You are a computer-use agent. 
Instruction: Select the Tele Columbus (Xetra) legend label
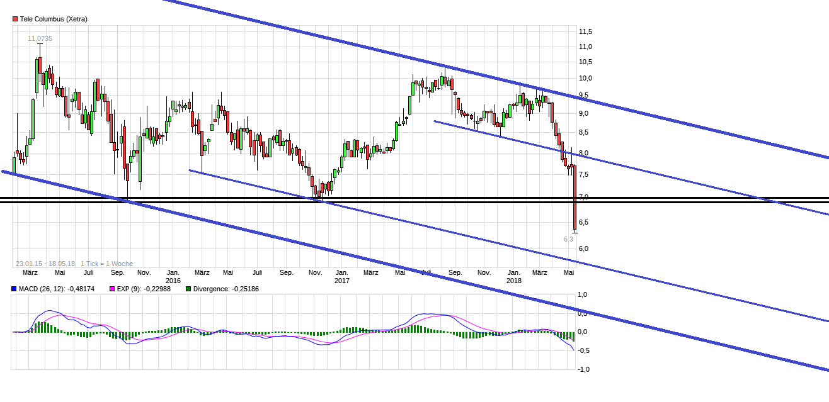54,20
